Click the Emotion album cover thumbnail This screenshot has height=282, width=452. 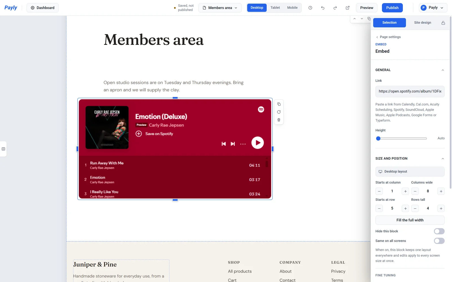coord(107,127)
